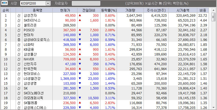Open the KOSPI200 market dropdown
The height and width of the screenshot is (110, 217).
click(x=48, y=4)
